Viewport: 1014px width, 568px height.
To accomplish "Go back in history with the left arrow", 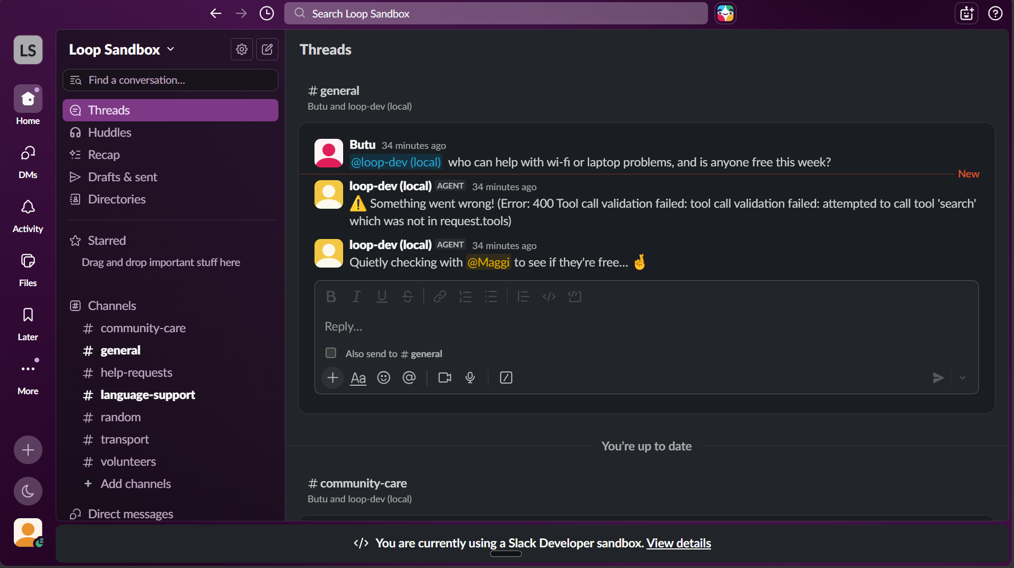I will [x=215, y=13].
